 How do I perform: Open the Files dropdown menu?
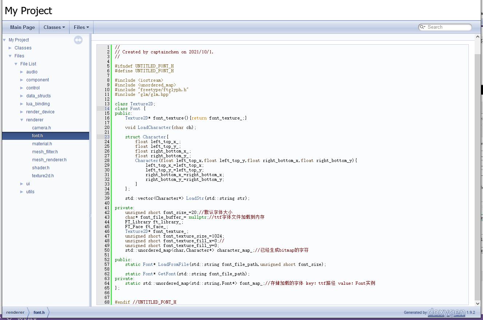[81, 27]
